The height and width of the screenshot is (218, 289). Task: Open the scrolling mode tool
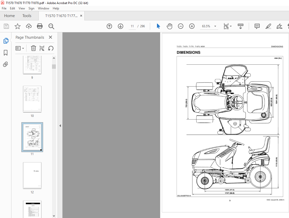click(241, 26)
